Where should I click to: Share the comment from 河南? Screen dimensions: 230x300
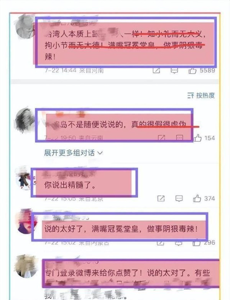(x=156, y=71)
